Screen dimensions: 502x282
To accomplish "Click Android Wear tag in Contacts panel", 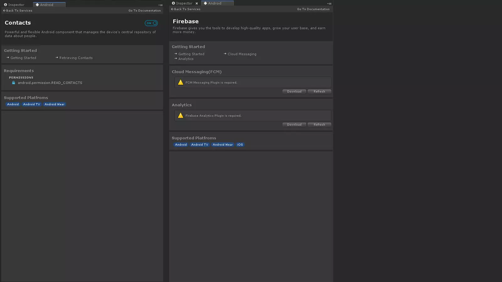I will tap(55, 104).
